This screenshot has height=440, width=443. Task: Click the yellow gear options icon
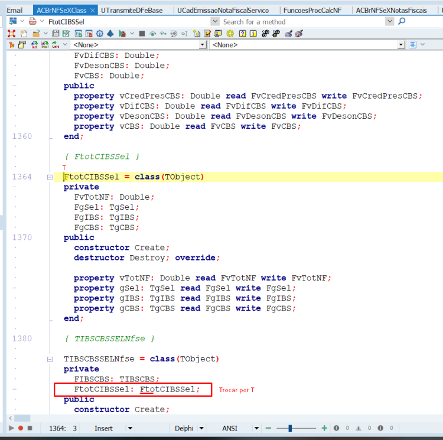coord(230,34)
